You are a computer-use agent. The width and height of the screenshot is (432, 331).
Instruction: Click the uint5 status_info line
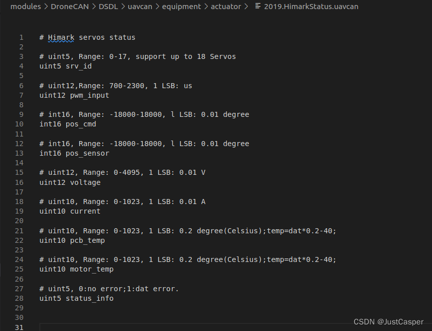[76, 298]
